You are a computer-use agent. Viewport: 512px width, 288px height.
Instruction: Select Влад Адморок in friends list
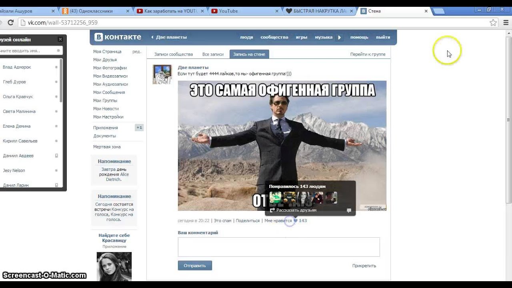click(17, 67)
